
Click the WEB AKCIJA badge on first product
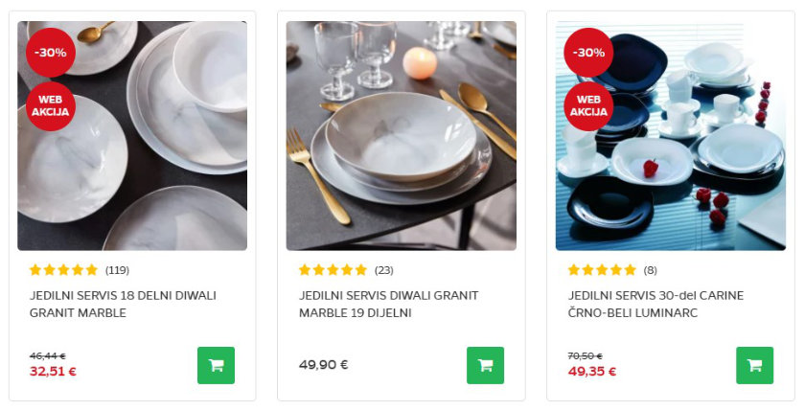[50, 105]
